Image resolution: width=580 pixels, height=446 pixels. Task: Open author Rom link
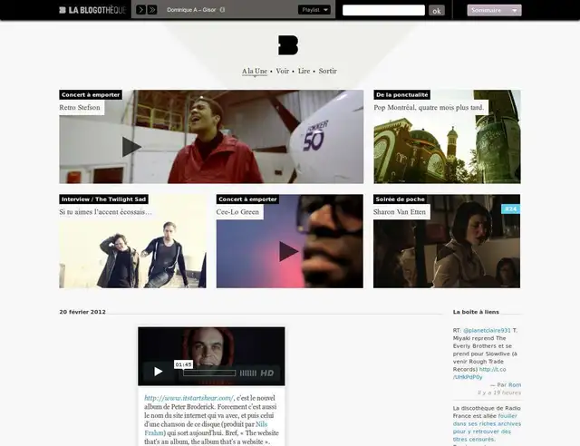click(515, 385)
